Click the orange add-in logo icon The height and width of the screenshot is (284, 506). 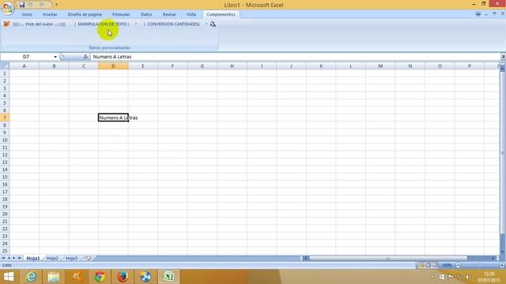[6, 24]
